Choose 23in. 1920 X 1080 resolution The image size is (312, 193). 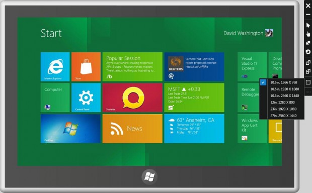[282, 109]
